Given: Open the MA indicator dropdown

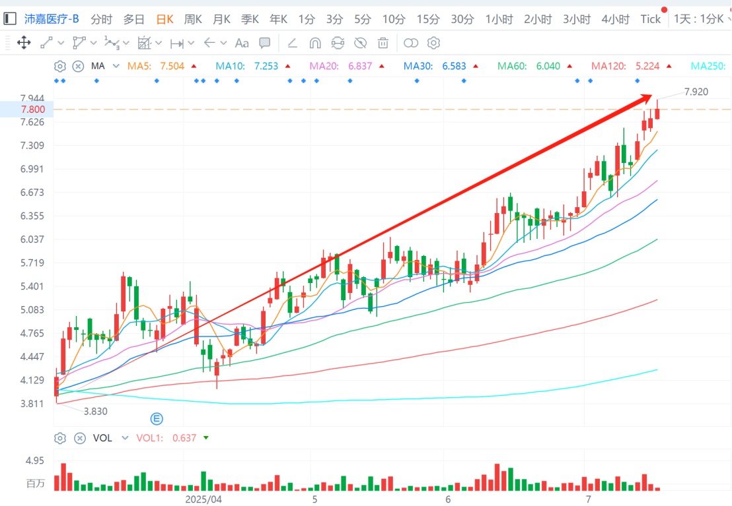Looking at the screenshot, I should pos(116,66).
